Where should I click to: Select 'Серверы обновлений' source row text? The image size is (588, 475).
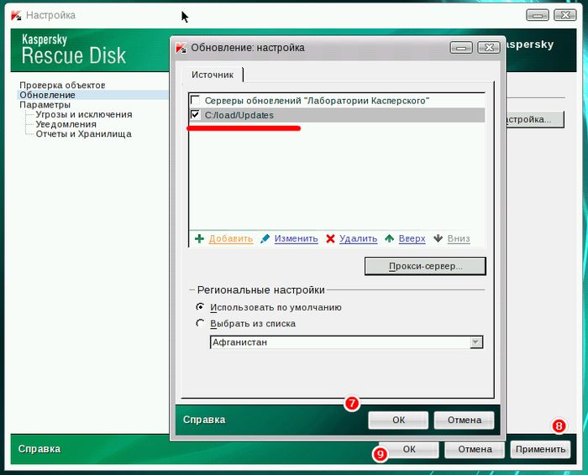[317, 101]
